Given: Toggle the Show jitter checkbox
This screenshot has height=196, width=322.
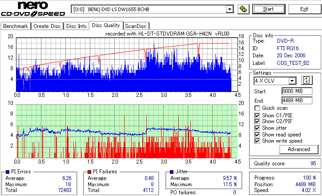Looking at the screenshot, I should point(257,128).
